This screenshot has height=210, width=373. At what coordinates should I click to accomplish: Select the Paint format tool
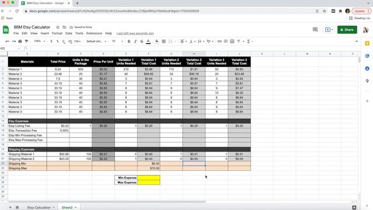point(27,41)
